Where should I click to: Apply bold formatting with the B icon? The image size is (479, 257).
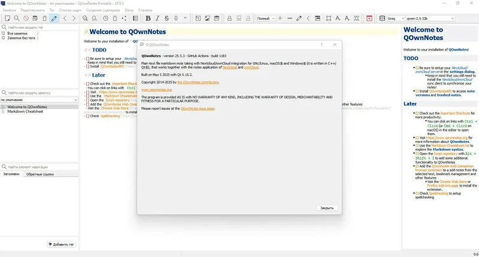(148, 19)
